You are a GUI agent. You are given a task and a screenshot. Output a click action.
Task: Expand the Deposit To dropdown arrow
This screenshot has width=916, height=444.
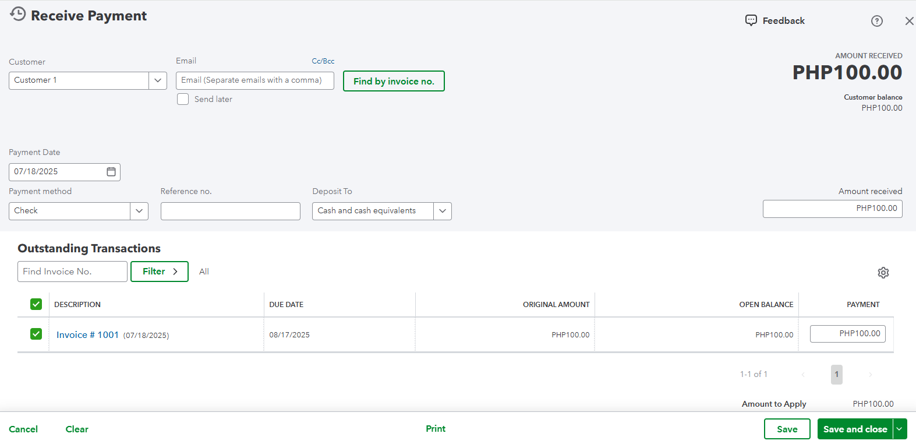click(x=443, y=211)
